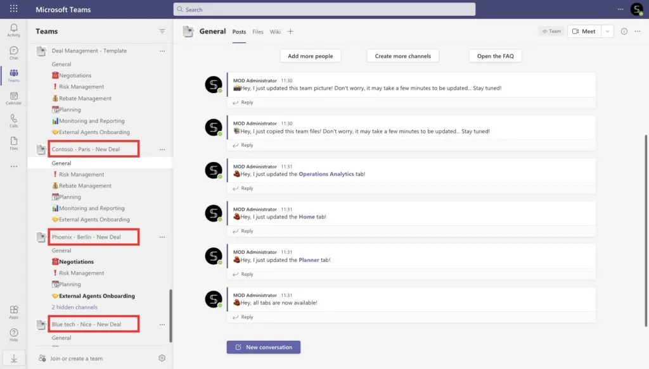649x369 pixels.
Task: Select General channel under Blue tech - Nice
Action: pyautogui.click(x=61, y=337)
